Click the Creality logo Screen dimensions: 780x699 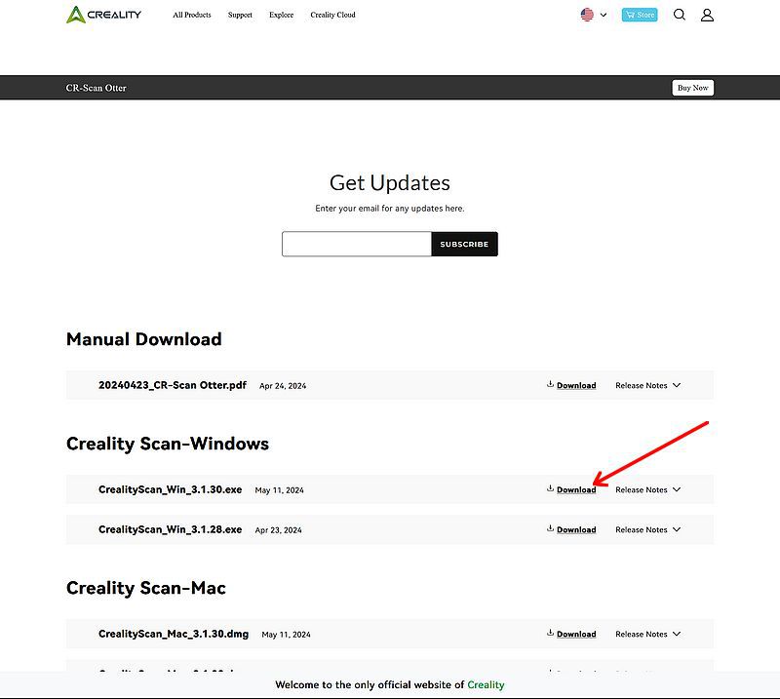pyautogui.click(x=103, y=15)
